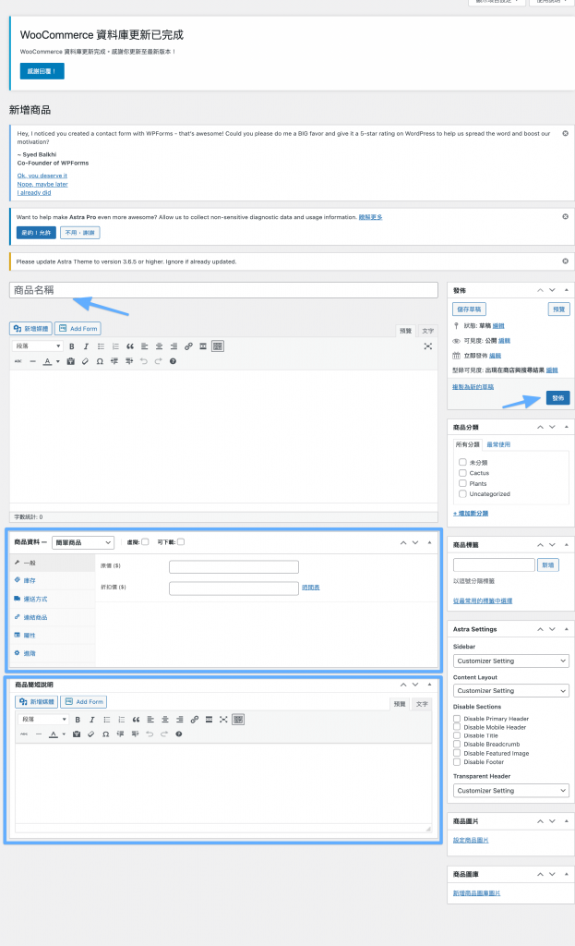Viewport: 575px width, 946px height.
Task: Decrease indent in main product editor
Action: (x=114, y=361)
